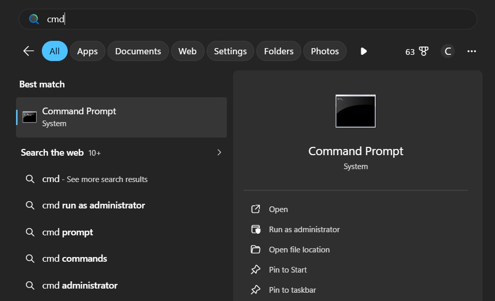Select the All filter tab
This screenshot has width=495, height=301.
(x=55, y=51)
